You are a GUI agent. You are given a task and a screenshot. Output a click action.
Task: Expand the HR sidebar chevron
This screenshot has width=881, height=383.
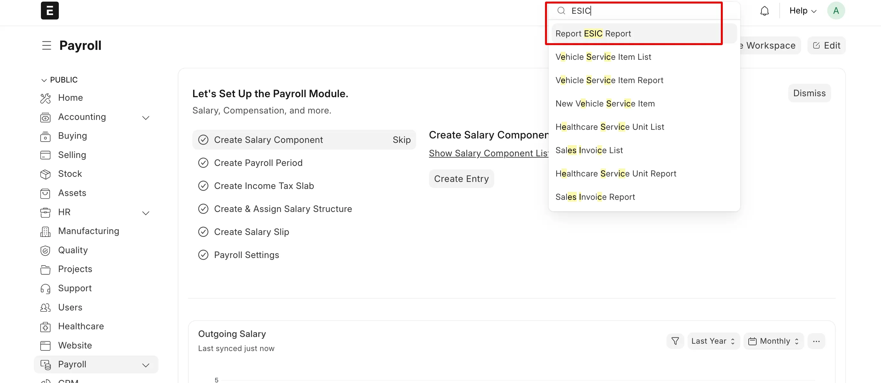(146, 213)
